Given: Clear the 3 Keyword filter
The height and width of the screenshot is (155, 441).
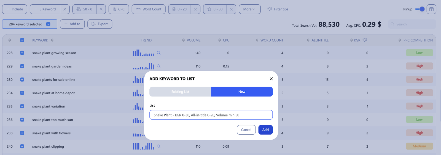Looking at the screenshot, I should pos(65,9).
